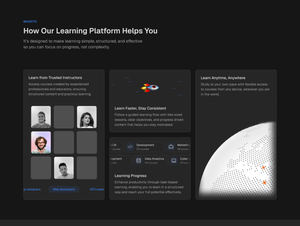The image size is (300, 226).
Task: Click the Marketing briefcase icon
Action: point(171,147)
